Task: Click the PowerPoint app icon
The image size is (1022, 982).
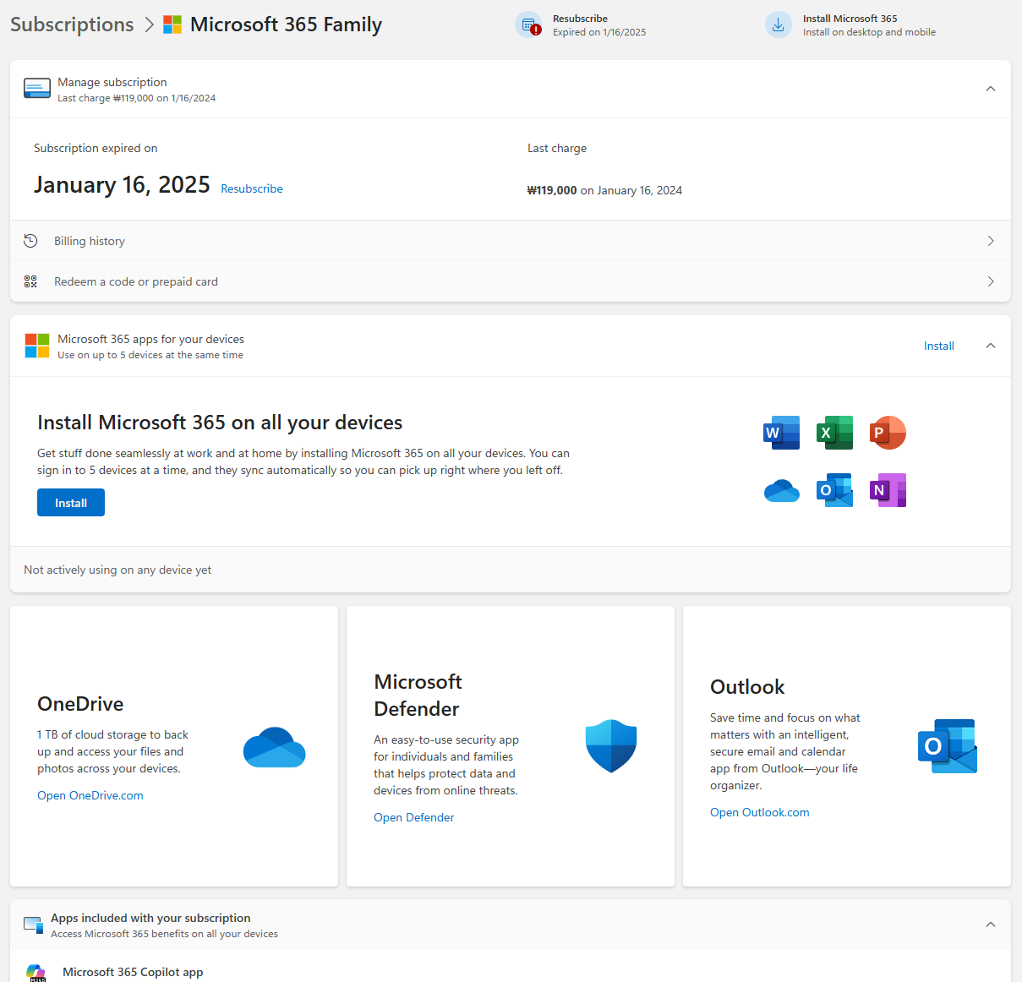Action: click(888, 433)
